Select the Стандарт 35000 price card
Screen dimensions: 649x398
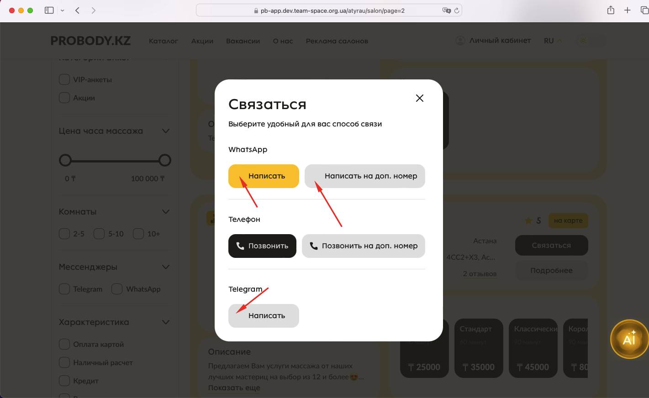tap(479, 348)
